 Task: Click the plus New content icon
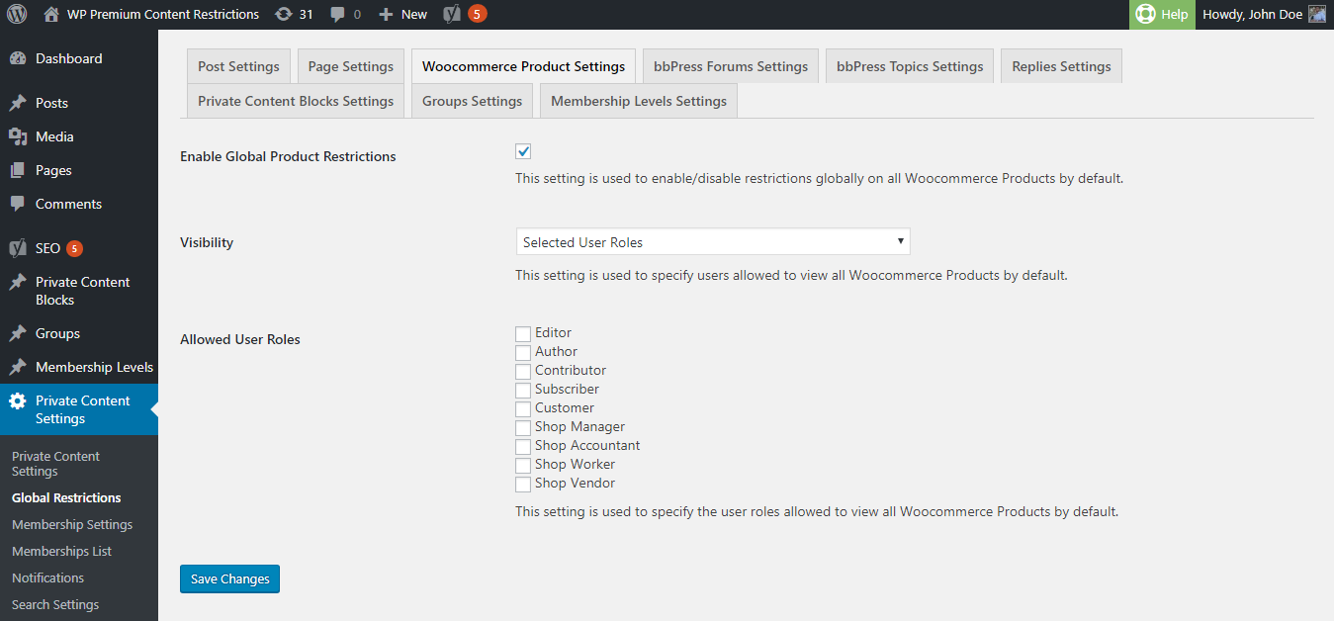[386, 15]
